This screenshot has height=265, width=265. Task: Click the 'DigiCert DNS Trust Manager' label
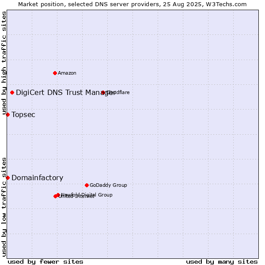[65, 93]
